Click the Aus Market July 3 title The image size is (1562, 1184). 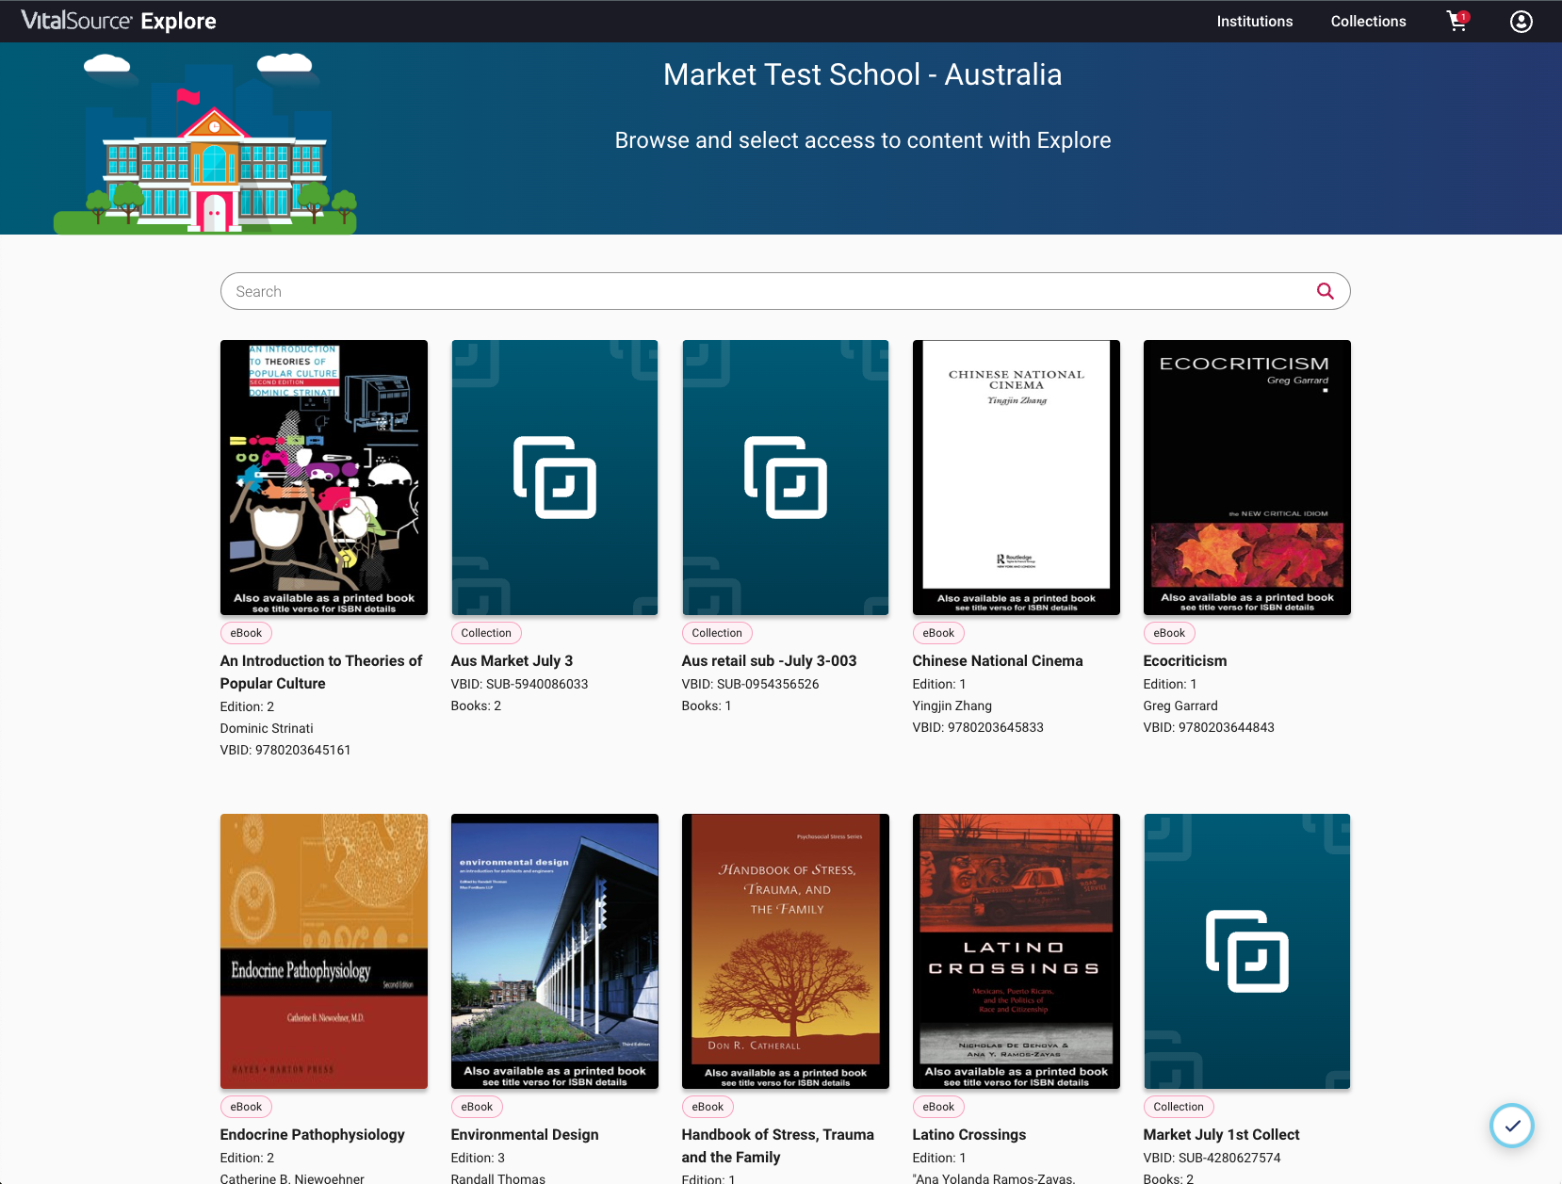click(512, 661)
